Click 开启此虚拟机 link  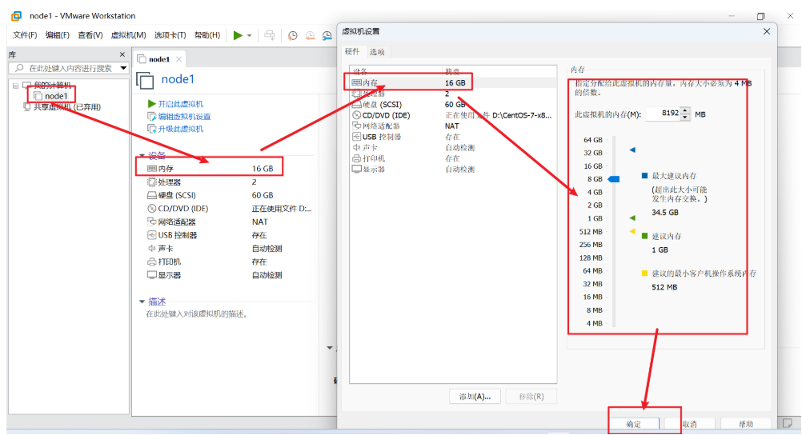click(180, 104)
